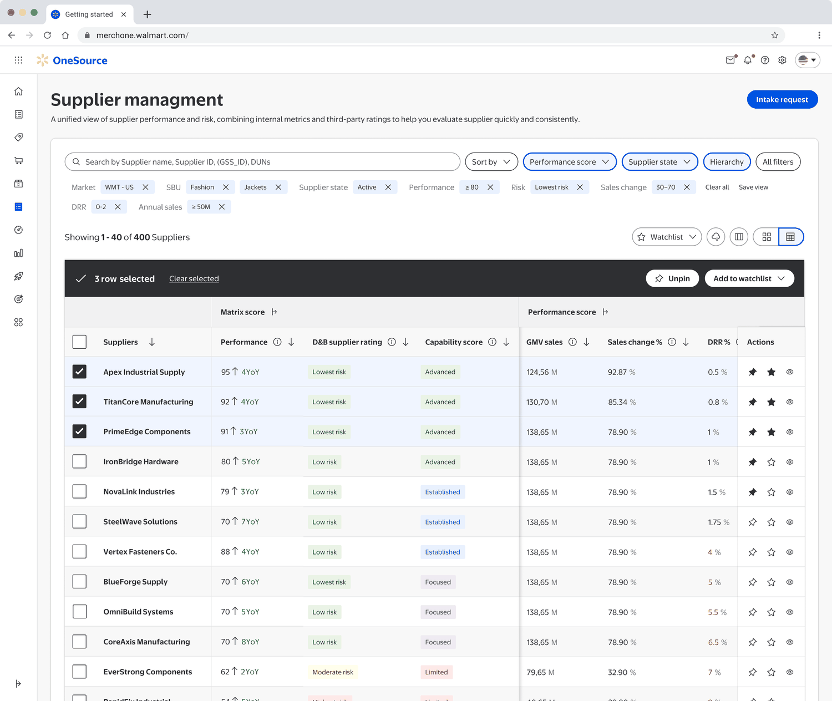Viewport: 832px width, 701px height.
Task: Uncheck Apex Industrial Supply checkbox
Action: point(79,372)
